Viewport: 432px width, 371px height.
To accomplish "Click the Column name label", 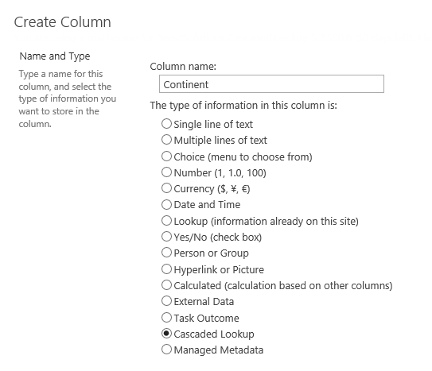I will pos(183,66).
